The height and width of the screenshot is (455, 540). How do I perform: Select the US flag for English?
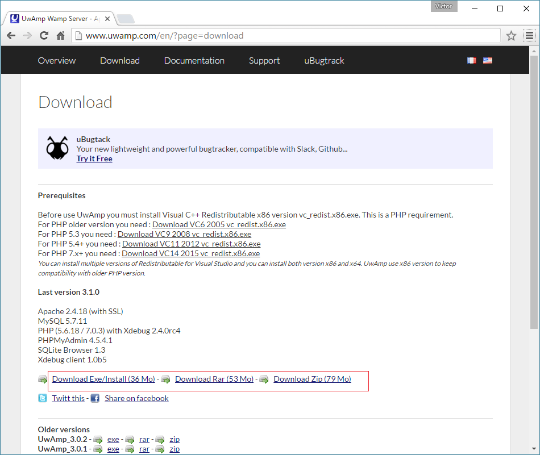coord(488,60)
